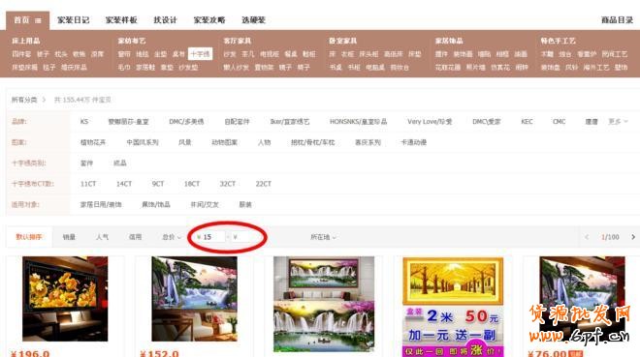Image resolution: width=640 pixels, height=357 pixels.
Task: Open the black floral cross-stitch product thumbnail
Action: click(65, 299)
